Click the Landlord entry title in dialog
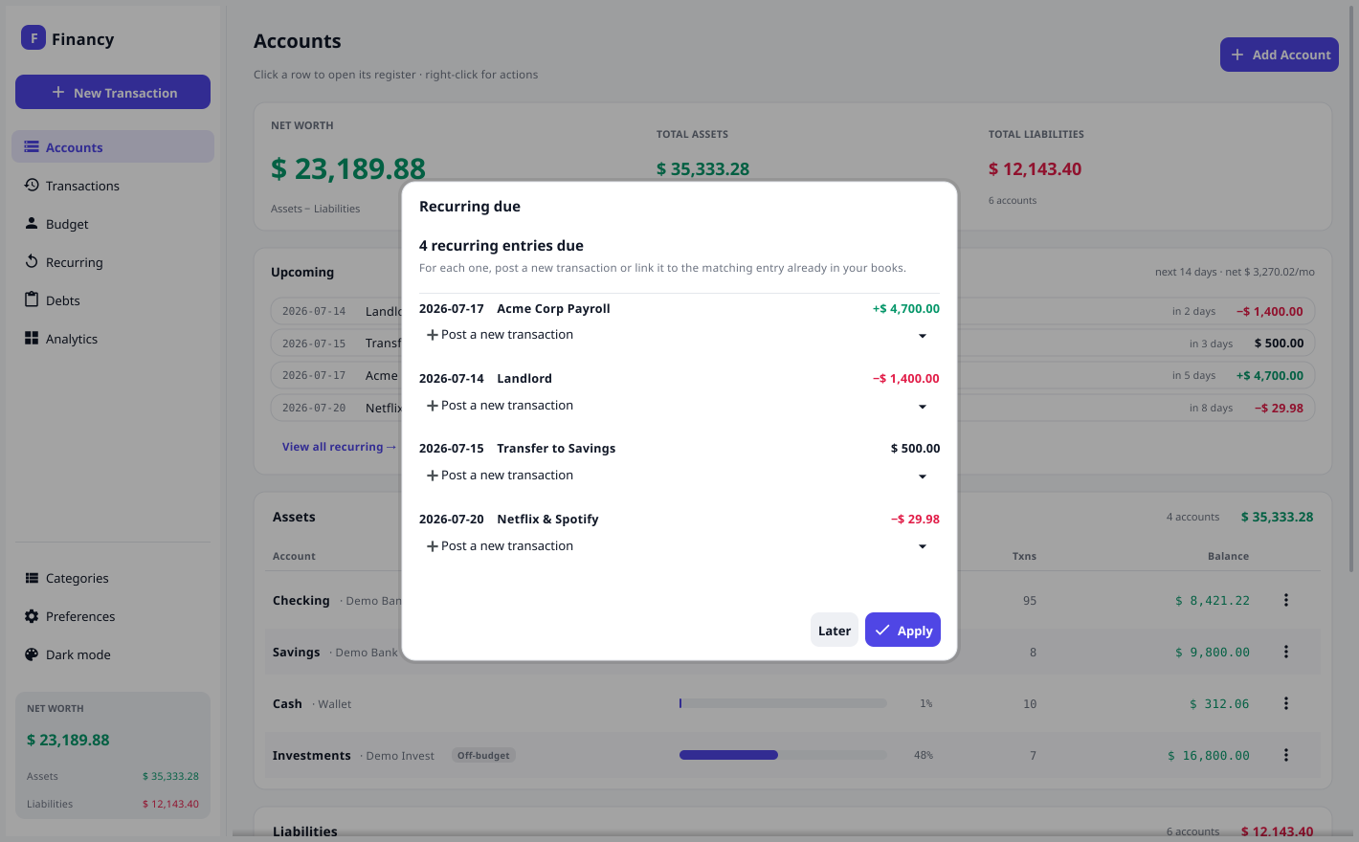This screenshot has height=842, width=1359. pos(524,378)
